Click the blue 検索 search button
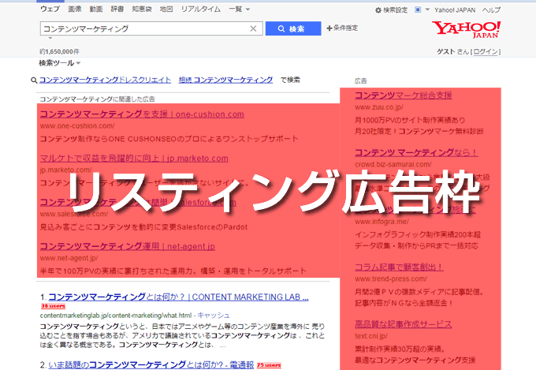 [x=293, y=28]
